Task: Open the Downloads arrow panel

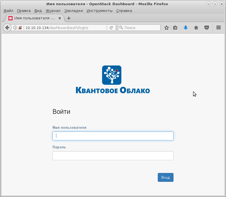Action: pos(186,28)
